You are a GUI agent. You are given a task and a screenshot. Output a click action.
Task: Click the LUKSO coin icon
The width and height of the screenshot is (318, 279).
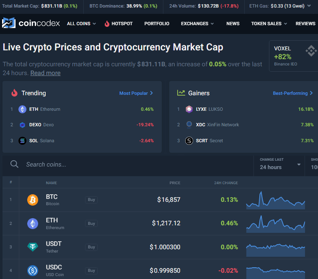(189, 109)
